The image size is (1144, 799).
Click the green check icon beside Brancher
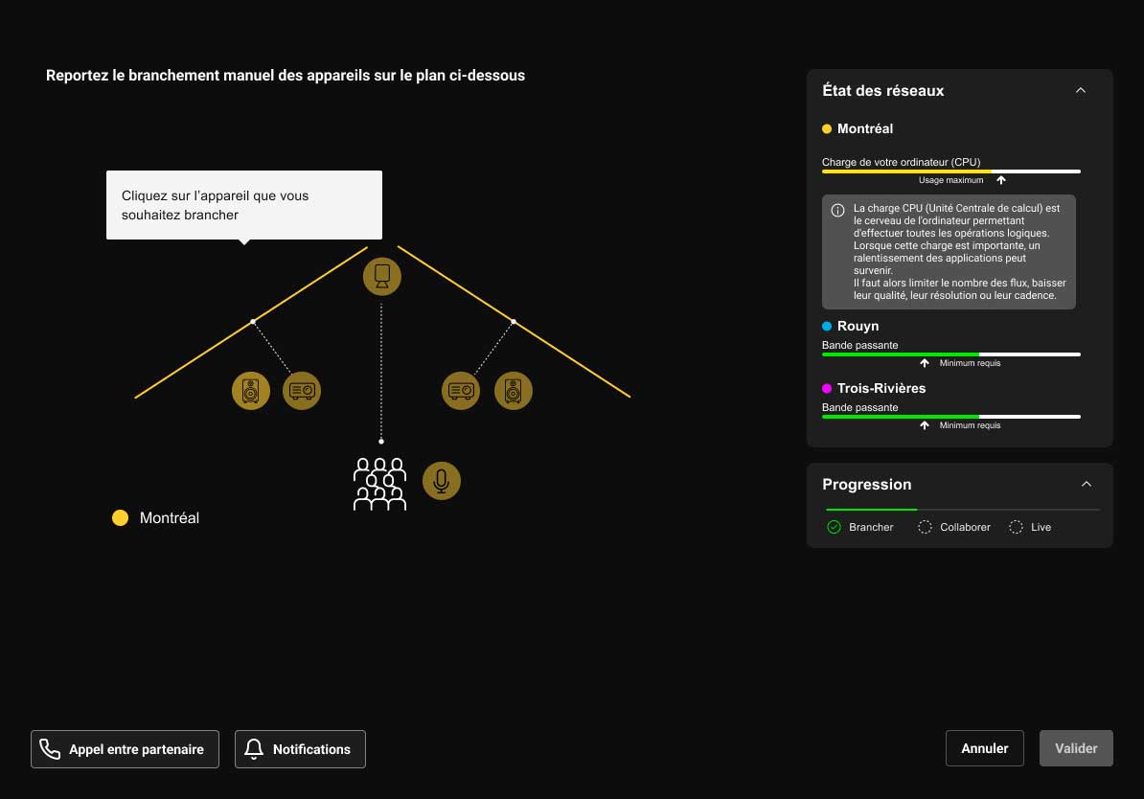(x=834, y=527)
